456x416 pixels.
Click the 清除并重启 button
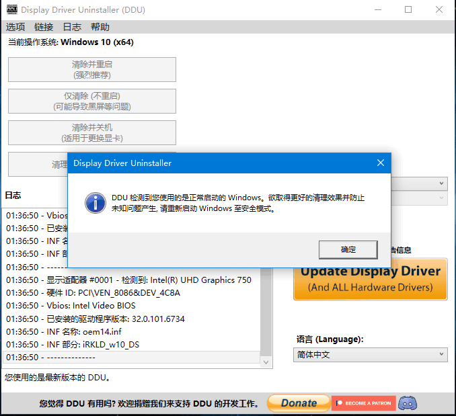[x=92, y=69]
